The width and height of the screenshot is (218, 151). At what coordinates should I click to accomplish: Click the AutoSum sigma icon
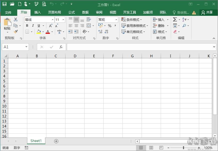[x=175, y=20]
